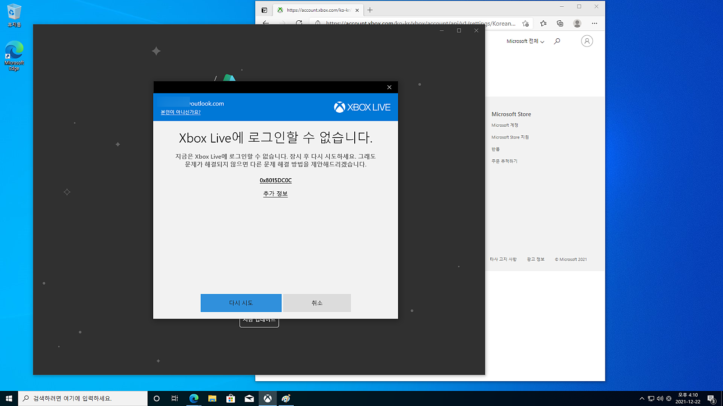Open the 주문 추적하기 order tracking link

pos(504,161)
